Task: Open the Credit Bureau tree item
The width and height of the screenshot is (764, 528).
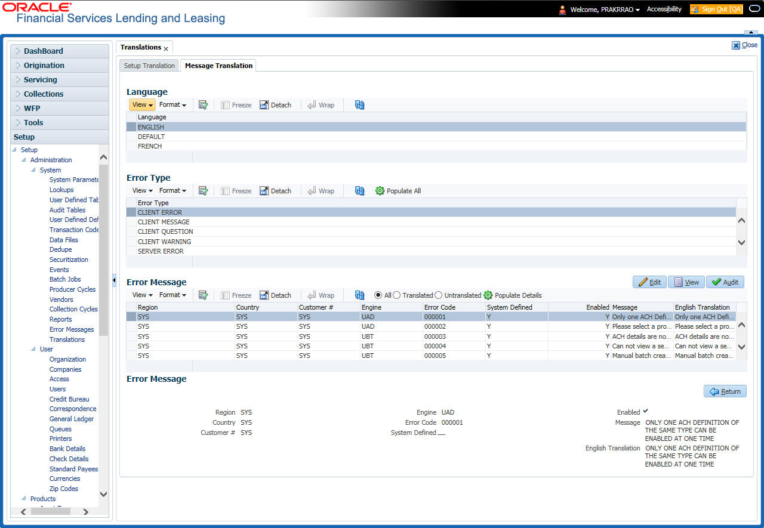Action: tap(69, 399)
